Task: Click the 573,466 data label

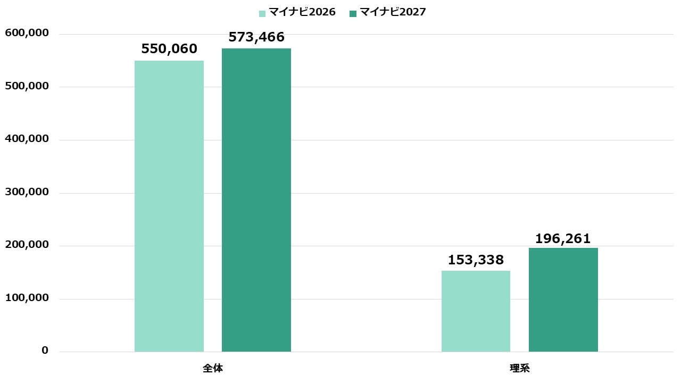Action: pos(256,37)
